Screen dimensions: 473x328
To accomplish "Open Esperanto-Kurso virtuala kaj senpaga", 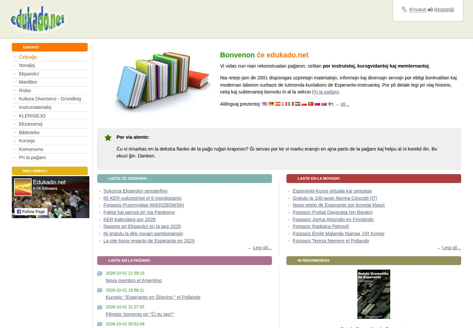I will [332, 191].
